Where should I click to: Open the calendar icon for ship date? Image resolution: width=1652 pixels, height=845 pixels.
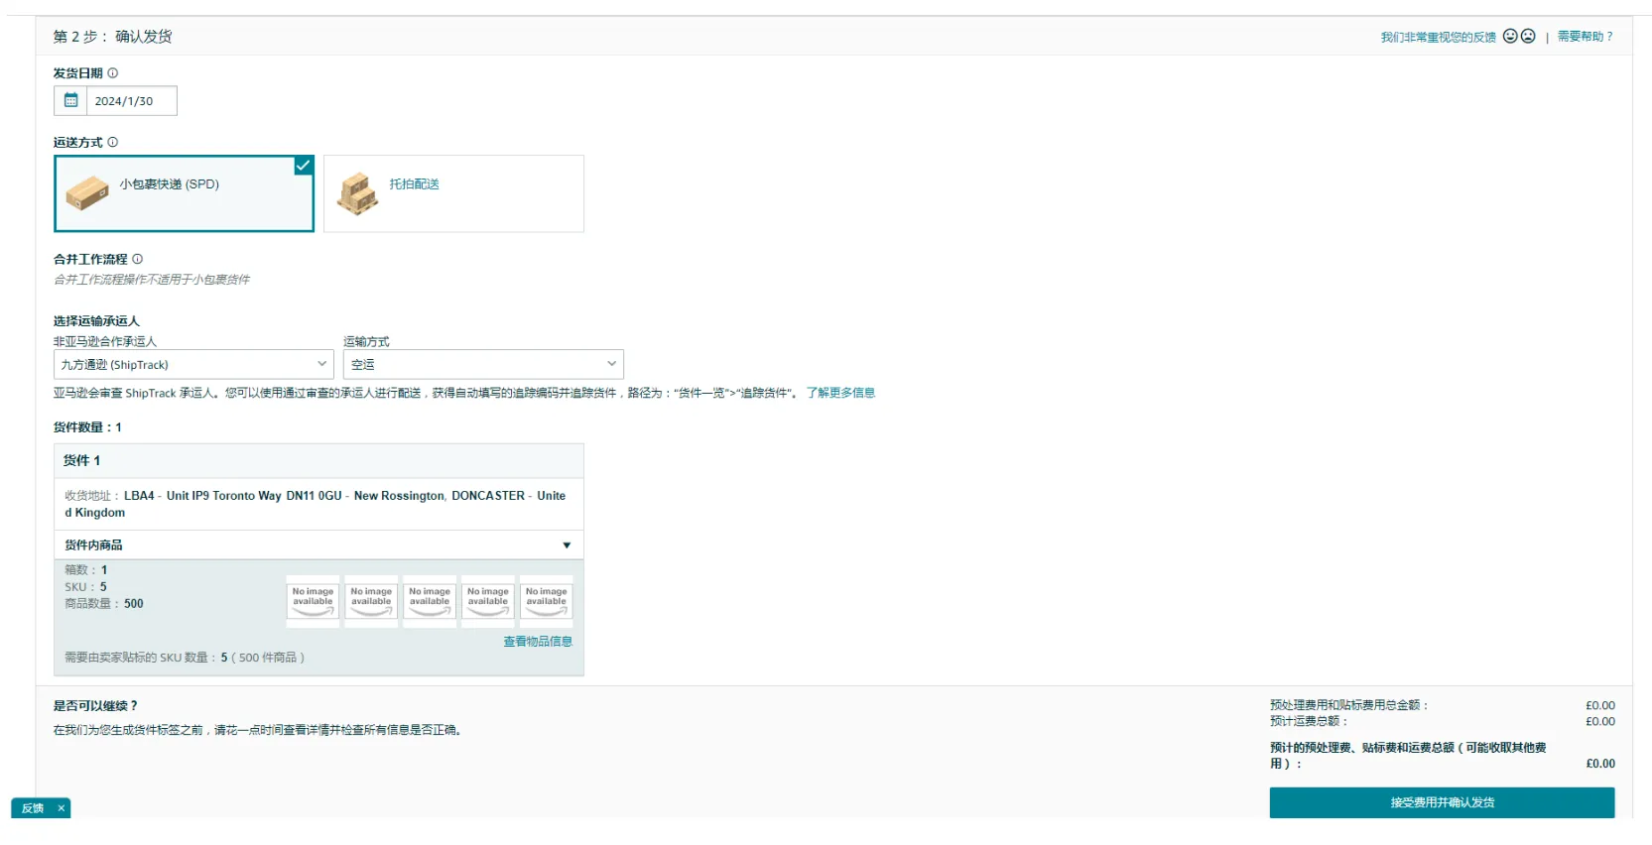tap(70, 100)
